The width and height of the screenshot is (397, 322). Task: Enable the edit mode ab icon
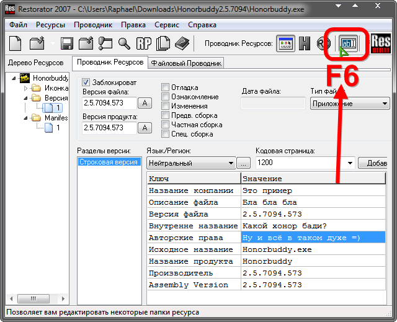pos(348,43)
